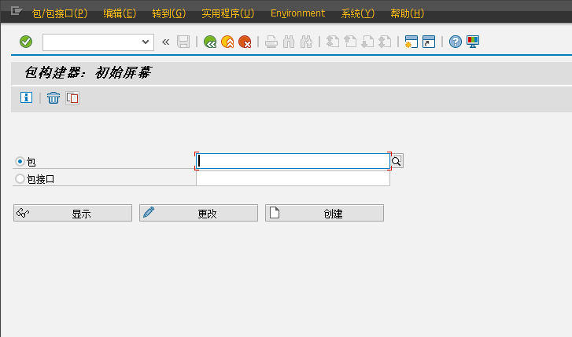Viewport: 572px width, 337px height.
Task: Click the 显示 button
Action: (x=72, y=213)
